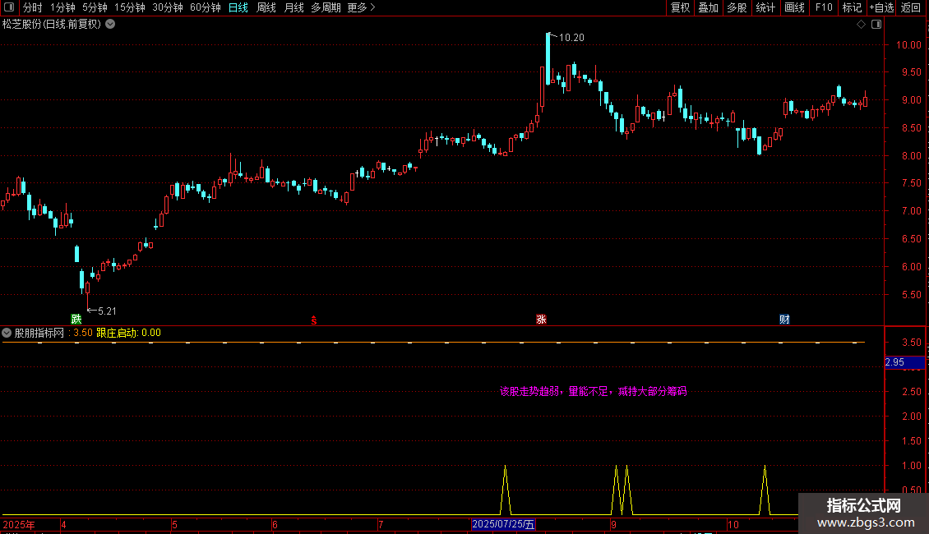Select the 15分钟 period tab
The height and width of the screenshot is (534, 929).
[x=130, y=7]
